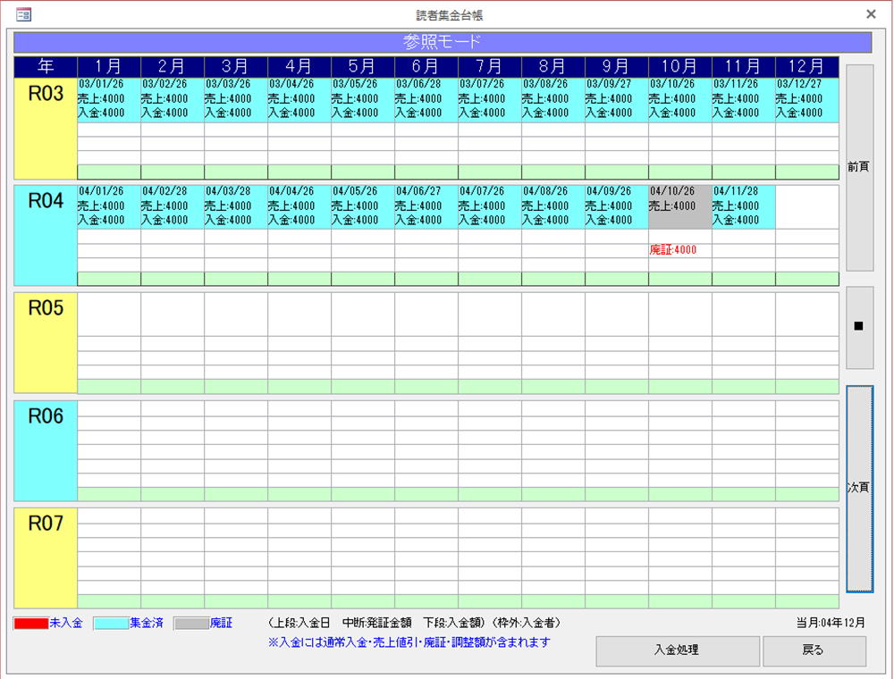Click the 03/06/28 June cell
Viewport: 894px width, 679px height.
(426, 100)
